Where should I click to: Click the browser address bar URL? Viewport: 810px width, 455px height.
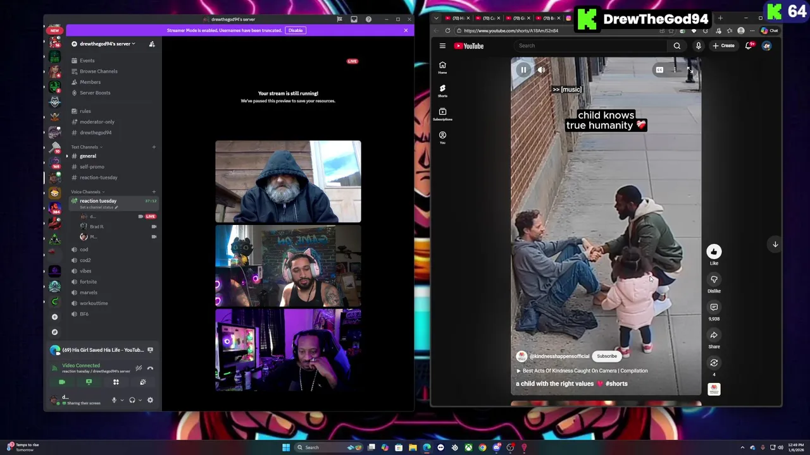tap(511, 31)
